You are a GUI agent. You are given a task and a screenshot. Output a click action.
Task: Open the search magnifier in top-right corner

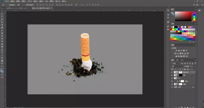(x=194, y=5)
